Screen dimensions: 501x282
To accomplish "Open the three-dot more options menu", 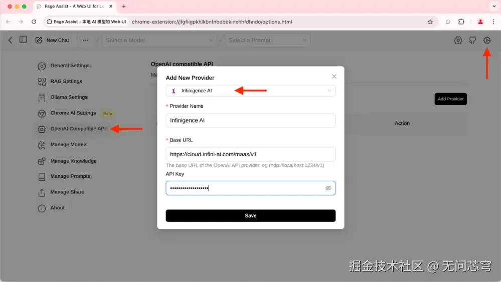I will 86,40.
